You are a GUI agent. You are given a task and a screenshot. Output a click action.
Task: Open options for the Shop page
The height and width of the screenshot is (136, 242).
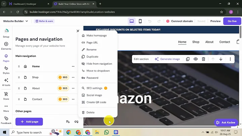tap(73, 77)
